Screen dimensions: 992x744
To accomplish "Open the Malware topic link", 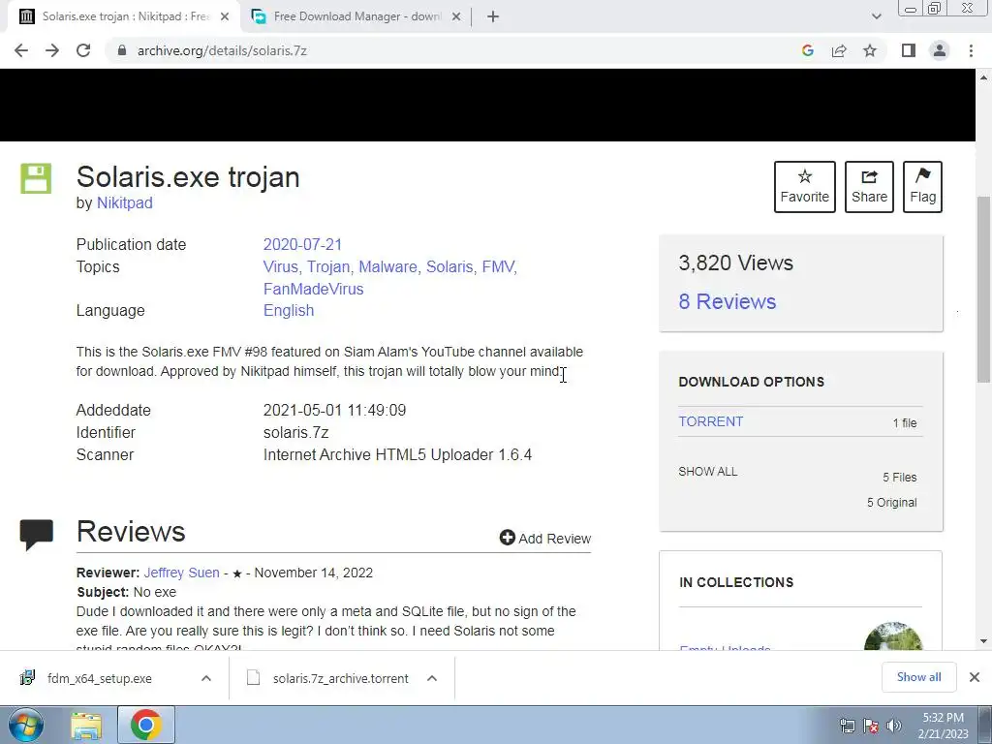I will tap(389, 267).
